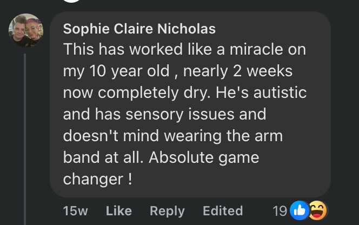Open Sophie Claire Nicholas's profile picture
Viewport: 359px width, 225px height.
tap(25, 30)
